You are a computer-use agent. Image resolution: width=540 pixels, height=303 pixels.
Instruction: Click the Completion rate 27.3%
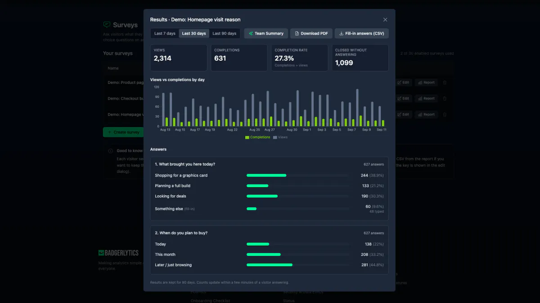tap(284, 58)
